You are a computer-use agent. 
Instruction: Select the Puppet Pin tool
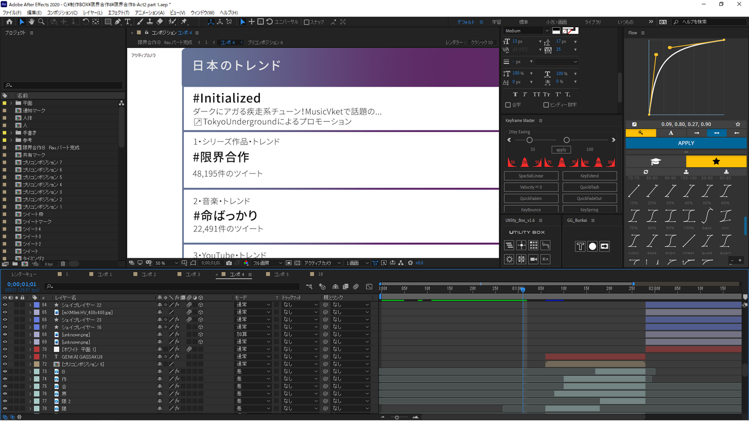[184, 22]
